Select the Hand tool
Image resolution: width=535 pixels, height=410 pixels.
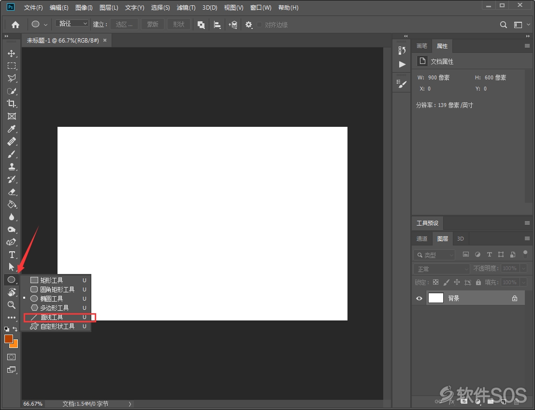tap(12, 292)
